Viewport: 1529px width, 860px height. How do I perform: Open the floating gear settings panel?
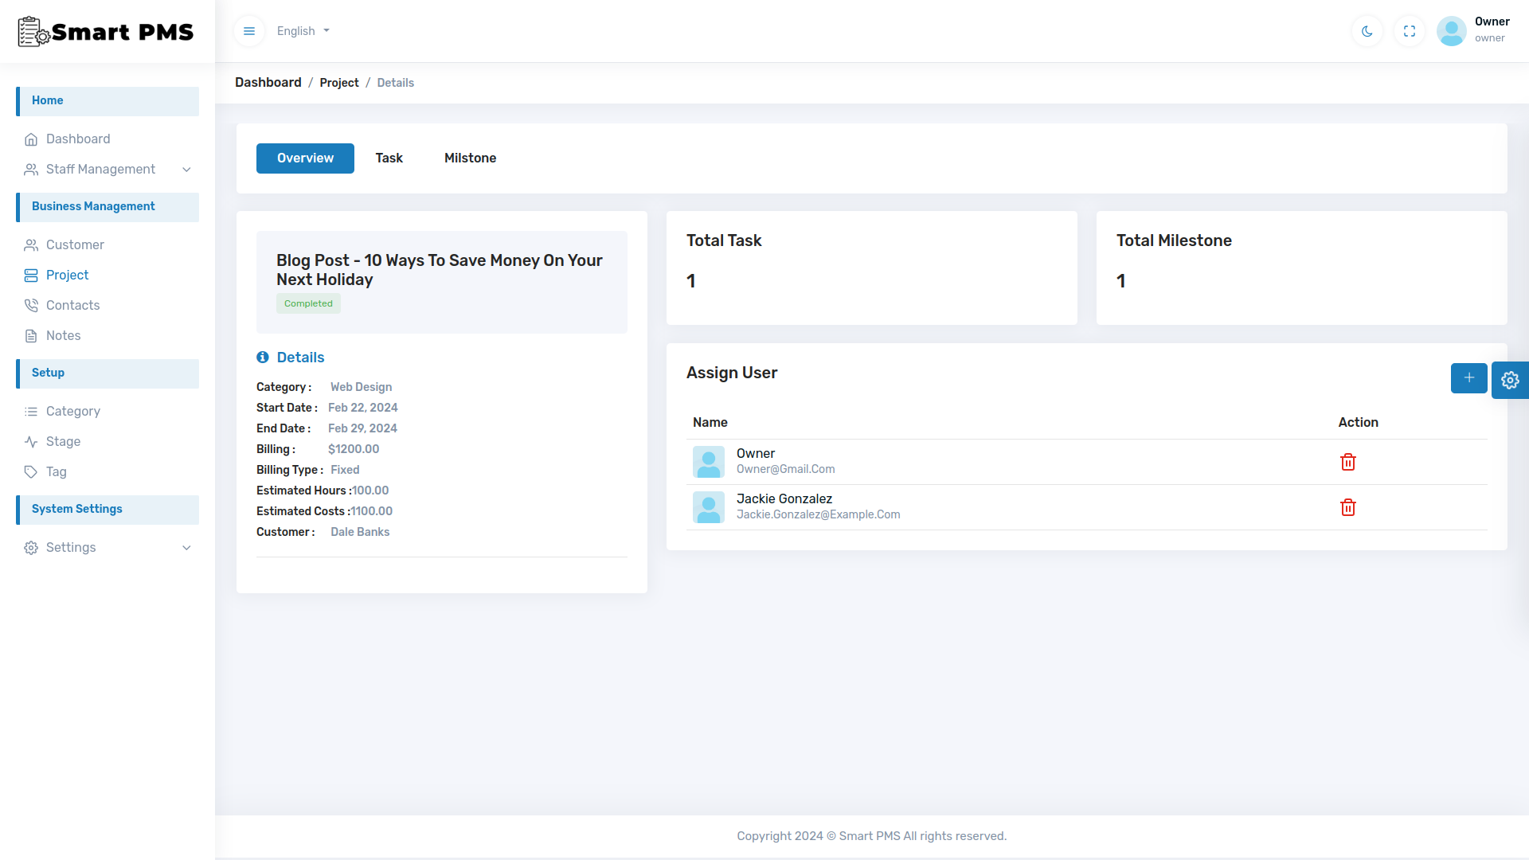(1510, 380)
